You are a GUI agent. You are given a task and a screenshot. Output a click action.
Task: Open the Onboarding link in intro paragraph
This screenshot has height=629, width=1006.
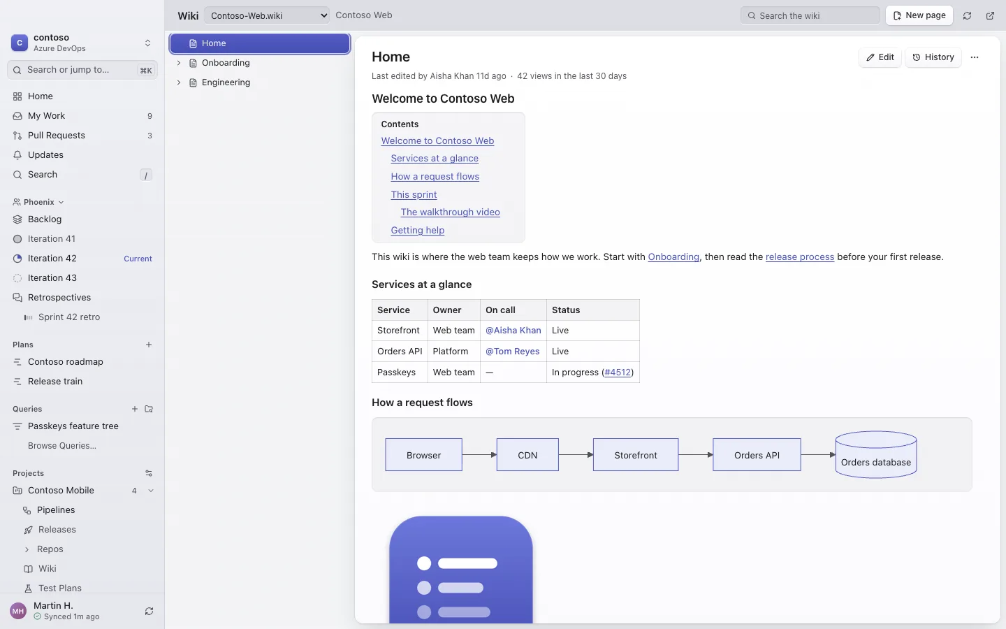pyautogui.click(x=673, y=257)
